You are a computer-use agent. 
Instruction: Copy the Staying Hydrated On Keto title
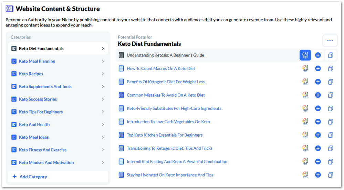tap(331, 175)
